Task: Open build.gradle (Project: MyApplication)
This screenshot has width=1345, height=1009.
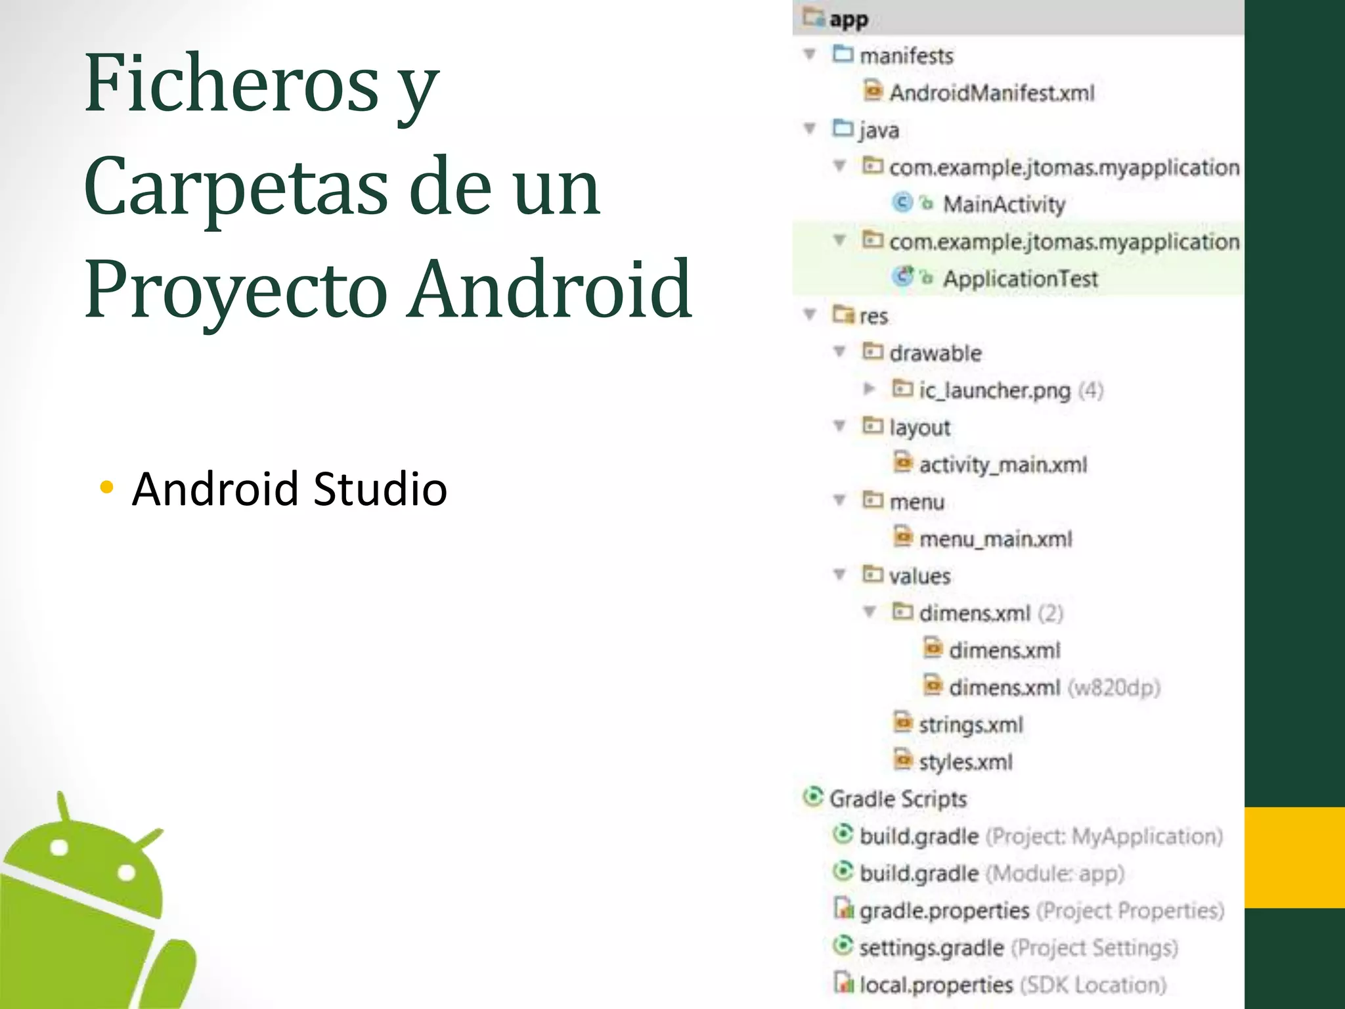Action: 1041,836
